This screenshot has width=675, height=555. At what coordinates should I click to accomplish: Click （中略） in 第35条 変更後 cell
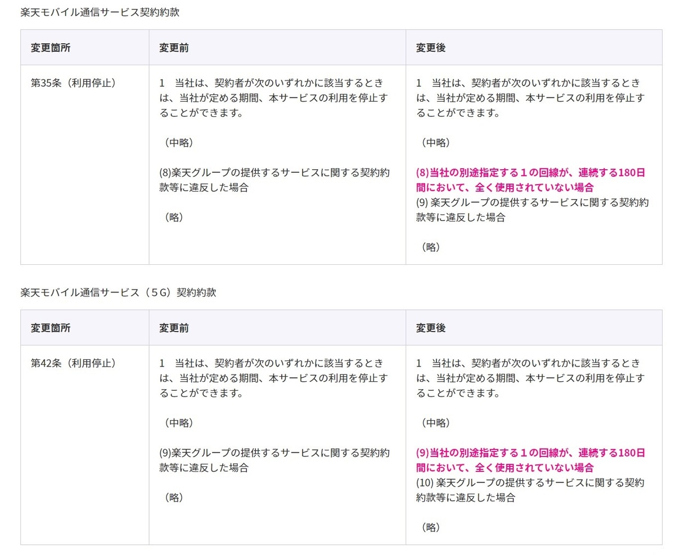[436, 143]
